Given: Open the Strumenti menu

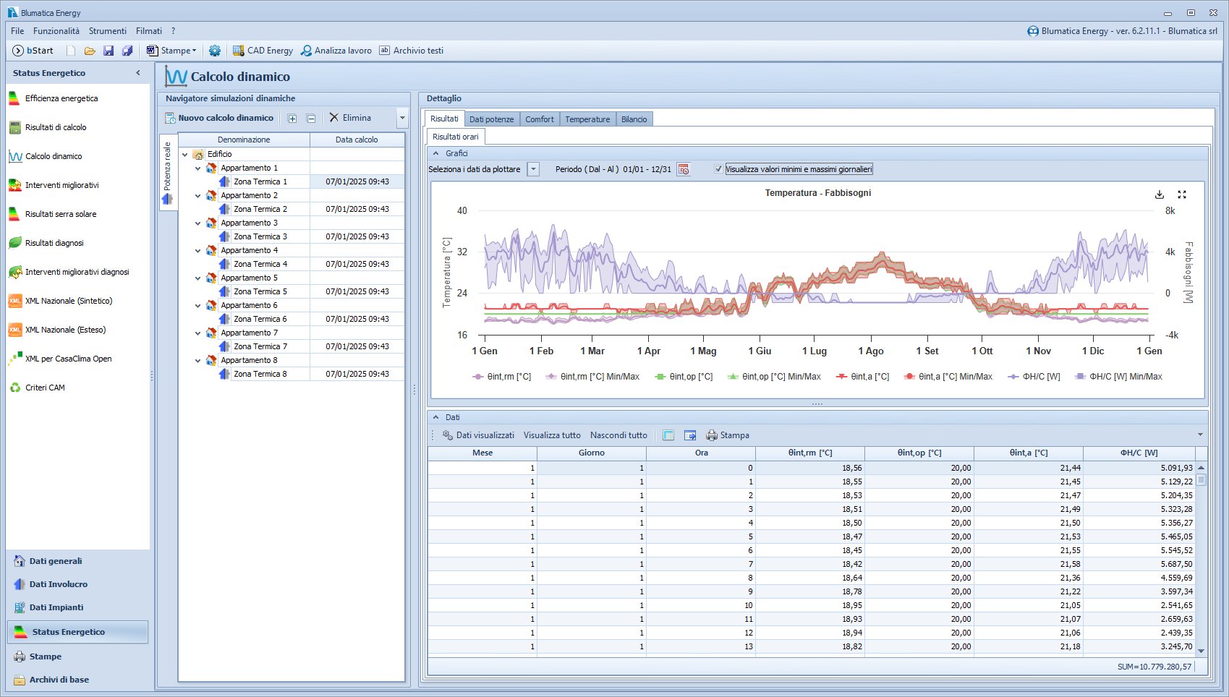Looking at the screenshot, I should [x=107, y=31].
